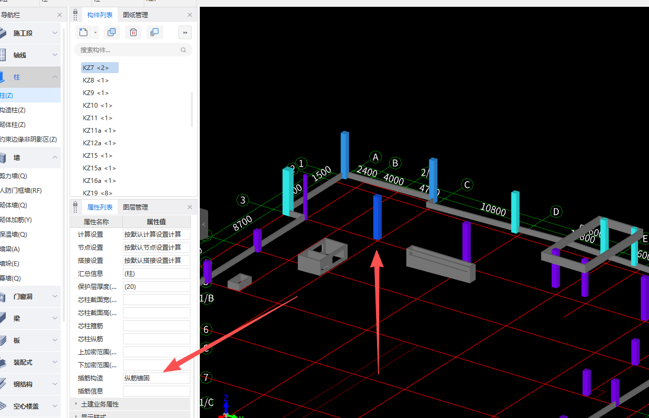649x418 pixels.
Task: Click the delete component trash icon
Action: [x=133, y=32]
